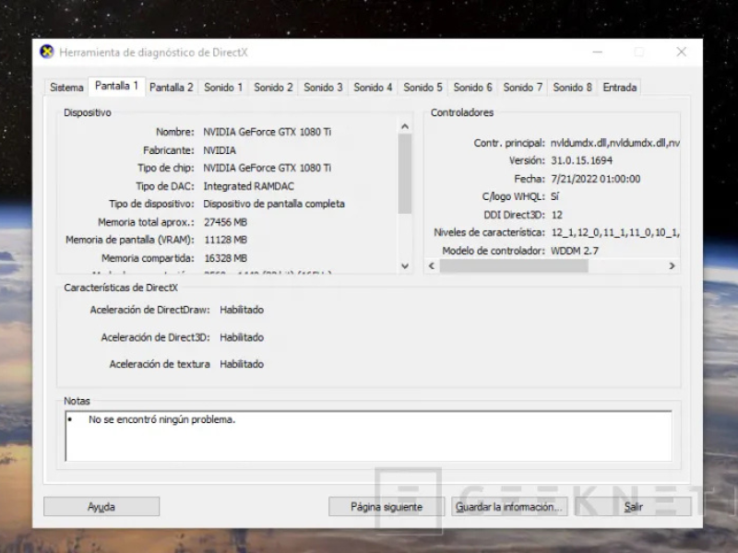Select driver version 31.0.15.1694

point(582,160)
